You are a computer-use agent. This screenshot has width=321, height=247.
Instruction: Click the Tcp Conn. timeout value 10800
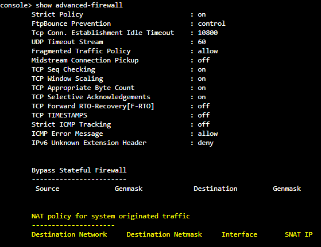207,33
